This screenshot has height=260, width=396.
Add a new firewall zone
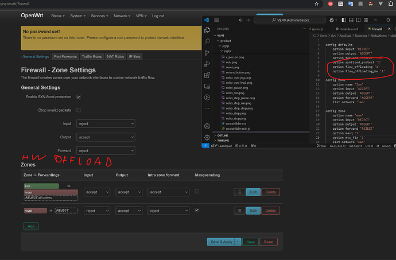[x=31, y=226]
